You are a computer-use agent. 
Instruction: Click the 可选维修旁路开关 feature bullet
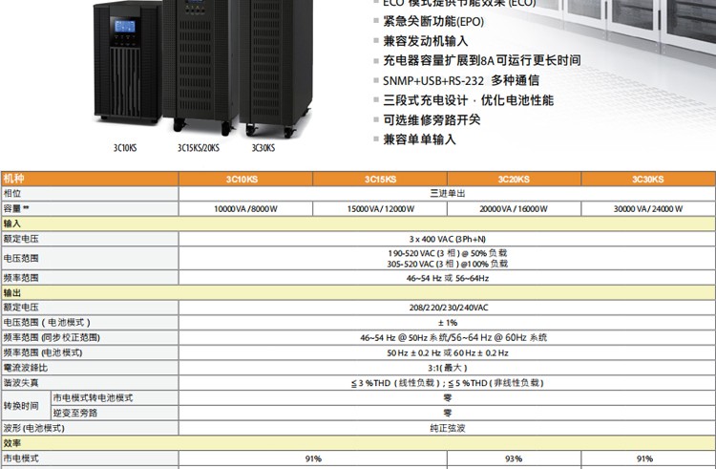coord(432,120)
